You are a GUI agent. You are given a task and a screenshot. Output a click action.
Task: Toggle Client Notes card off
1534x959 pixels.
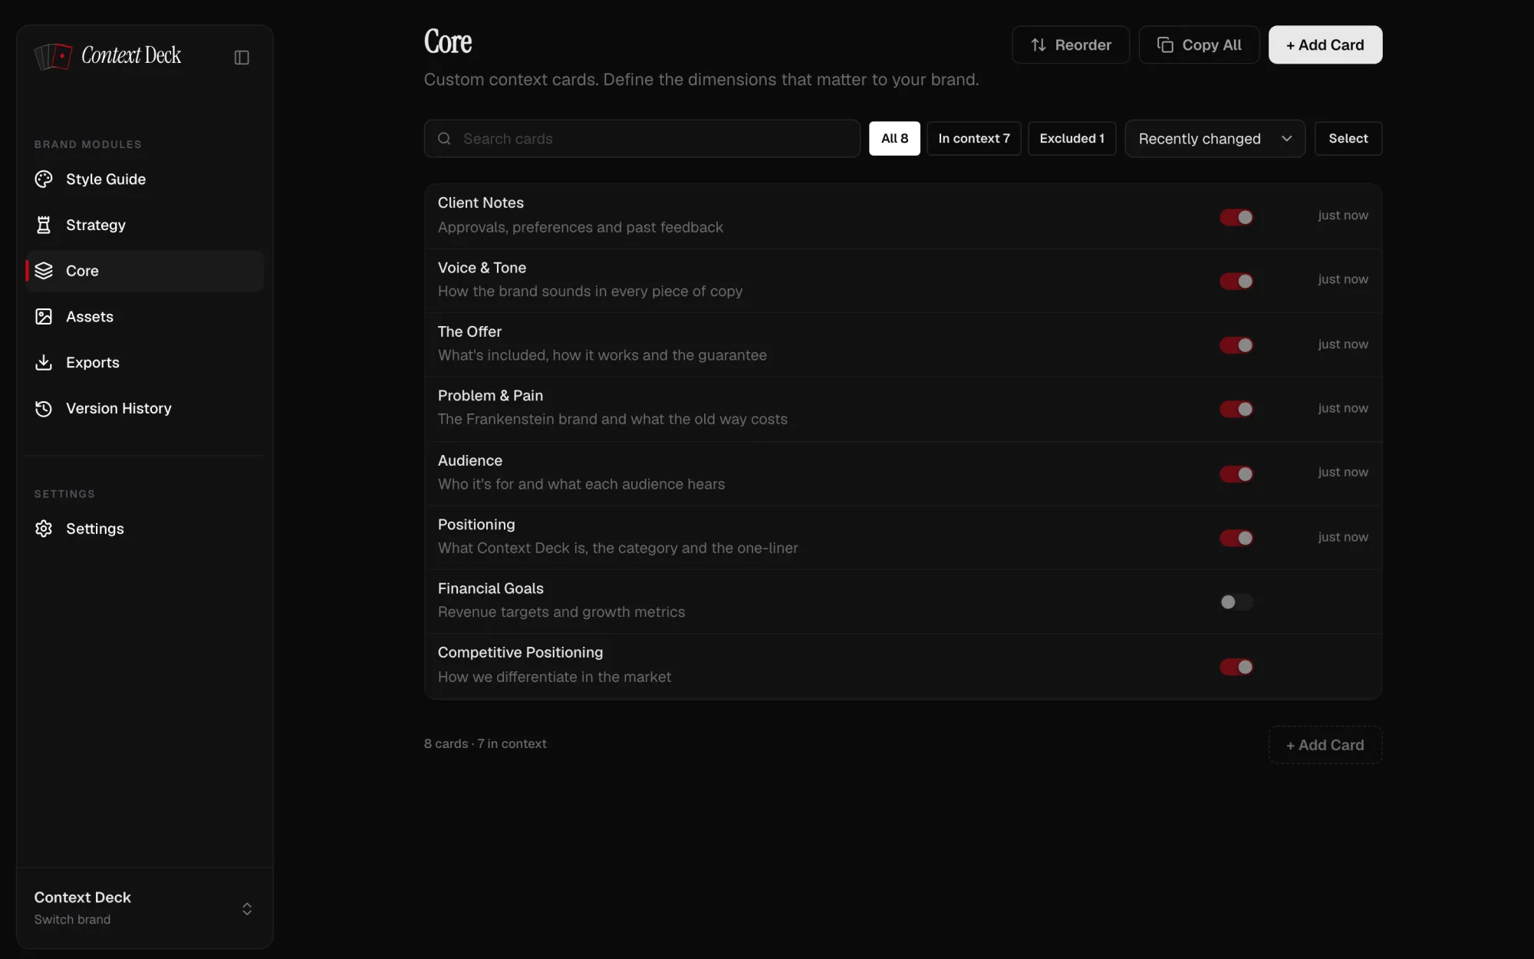tap(1236, 217)
